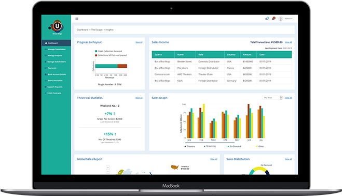Sort the table by Name column header

coord(185,54)
